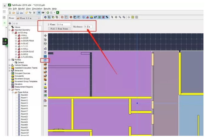The height and width of the screenshot is (138, 205).
Task: Open the Results menu
Action: click(x=47, y=9)
